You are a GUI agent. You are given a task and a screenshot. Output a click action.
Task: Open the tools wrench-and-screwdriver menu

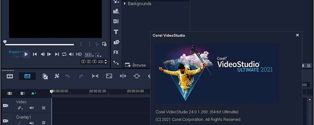tap(57, 76)
